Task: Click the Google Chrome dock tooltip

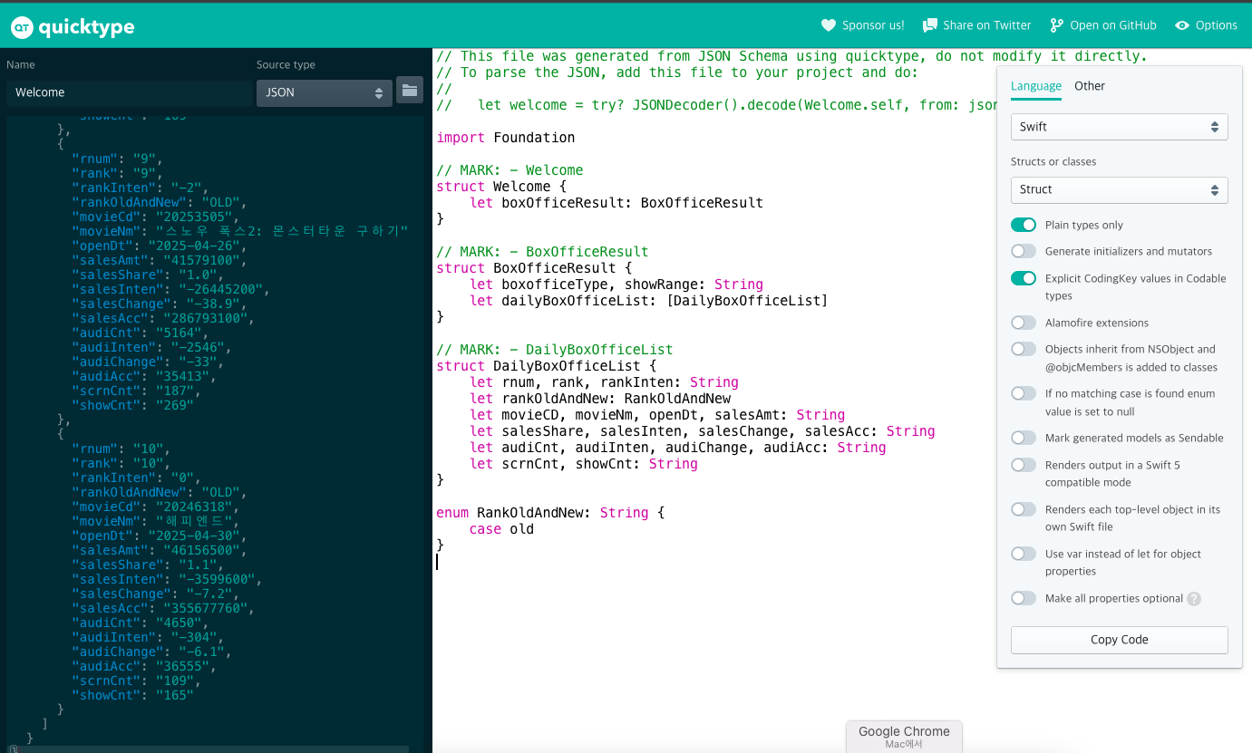Action: [x=904, y=736]
